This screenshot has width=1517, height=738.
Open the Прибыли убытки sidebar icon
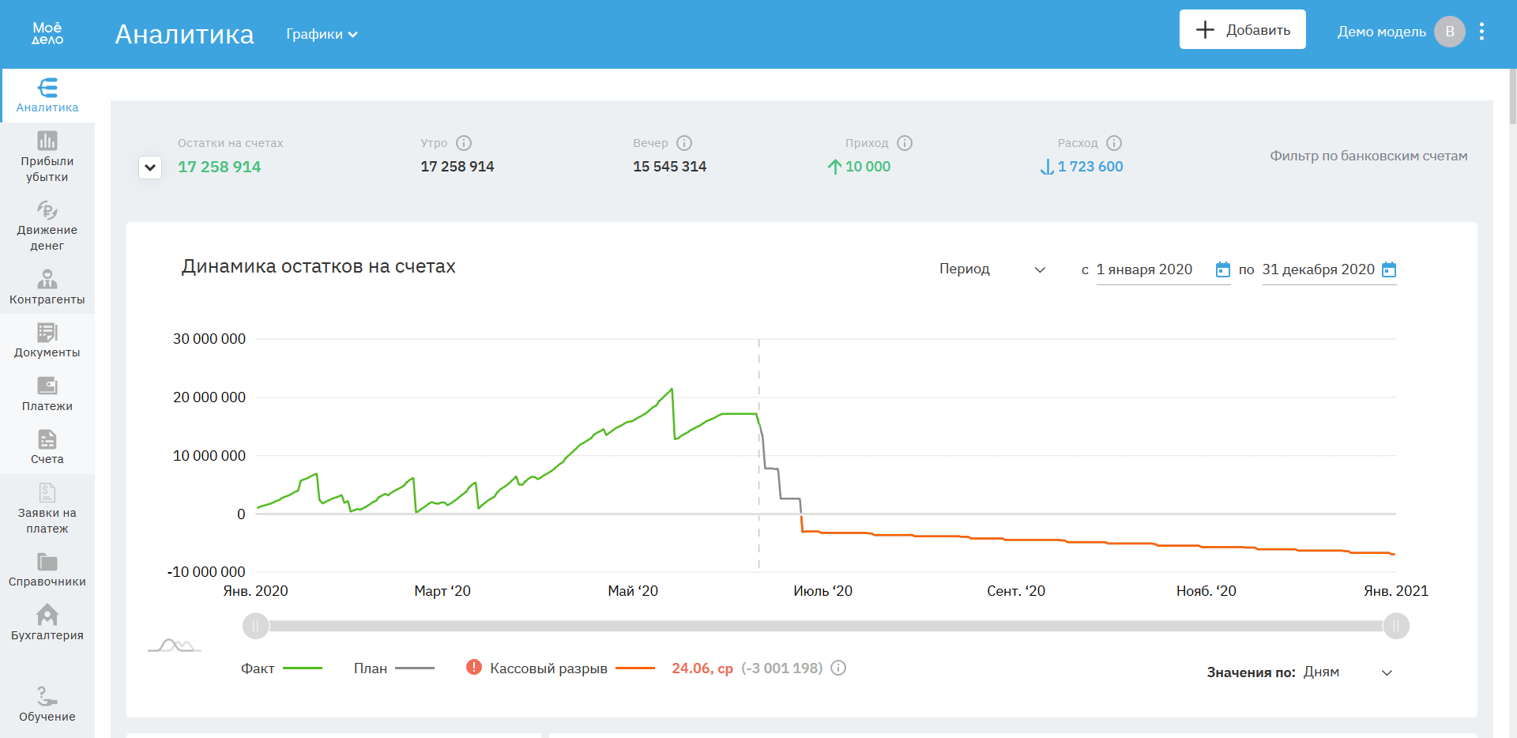[x=47, y=141]
